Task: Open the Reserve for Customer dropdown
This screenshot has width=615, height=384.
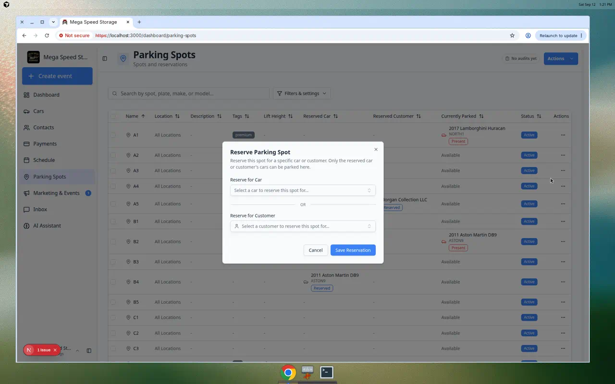Action: 303,226
